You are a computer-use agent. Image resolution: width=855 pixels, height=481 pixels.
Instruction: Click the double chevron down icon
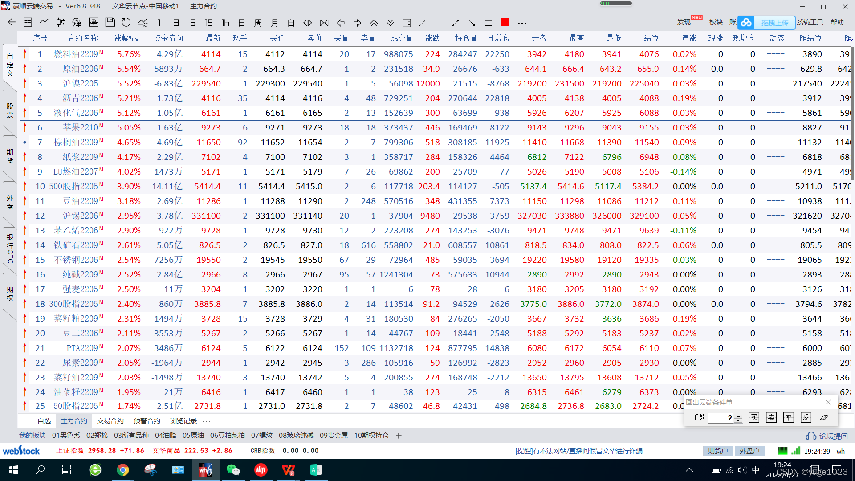point(391,23)
